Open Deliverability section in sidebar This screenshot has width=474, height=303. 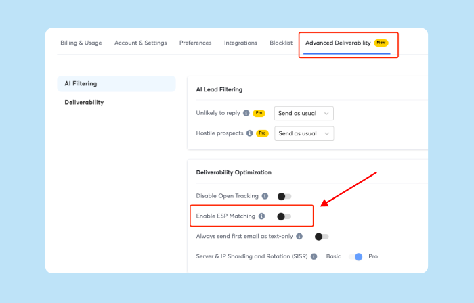coord(84,103)
